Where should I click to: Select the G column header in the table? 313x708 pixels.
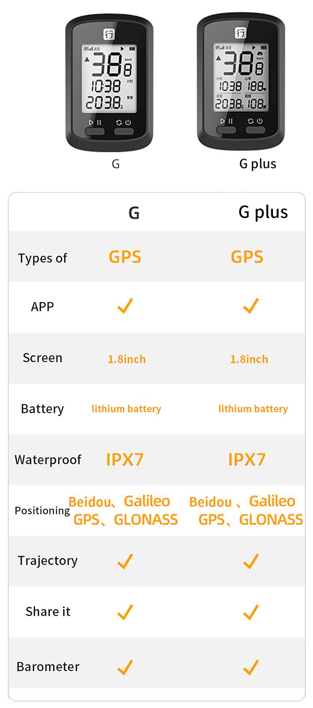pyautogui.click(x=134, y=213)
